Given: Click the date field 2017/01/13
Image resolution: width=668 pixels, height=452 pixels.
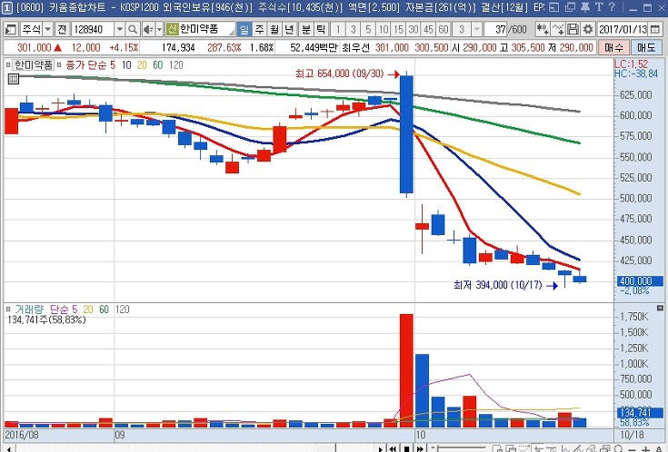Looking at the screenshot, I should coord(623,29).
